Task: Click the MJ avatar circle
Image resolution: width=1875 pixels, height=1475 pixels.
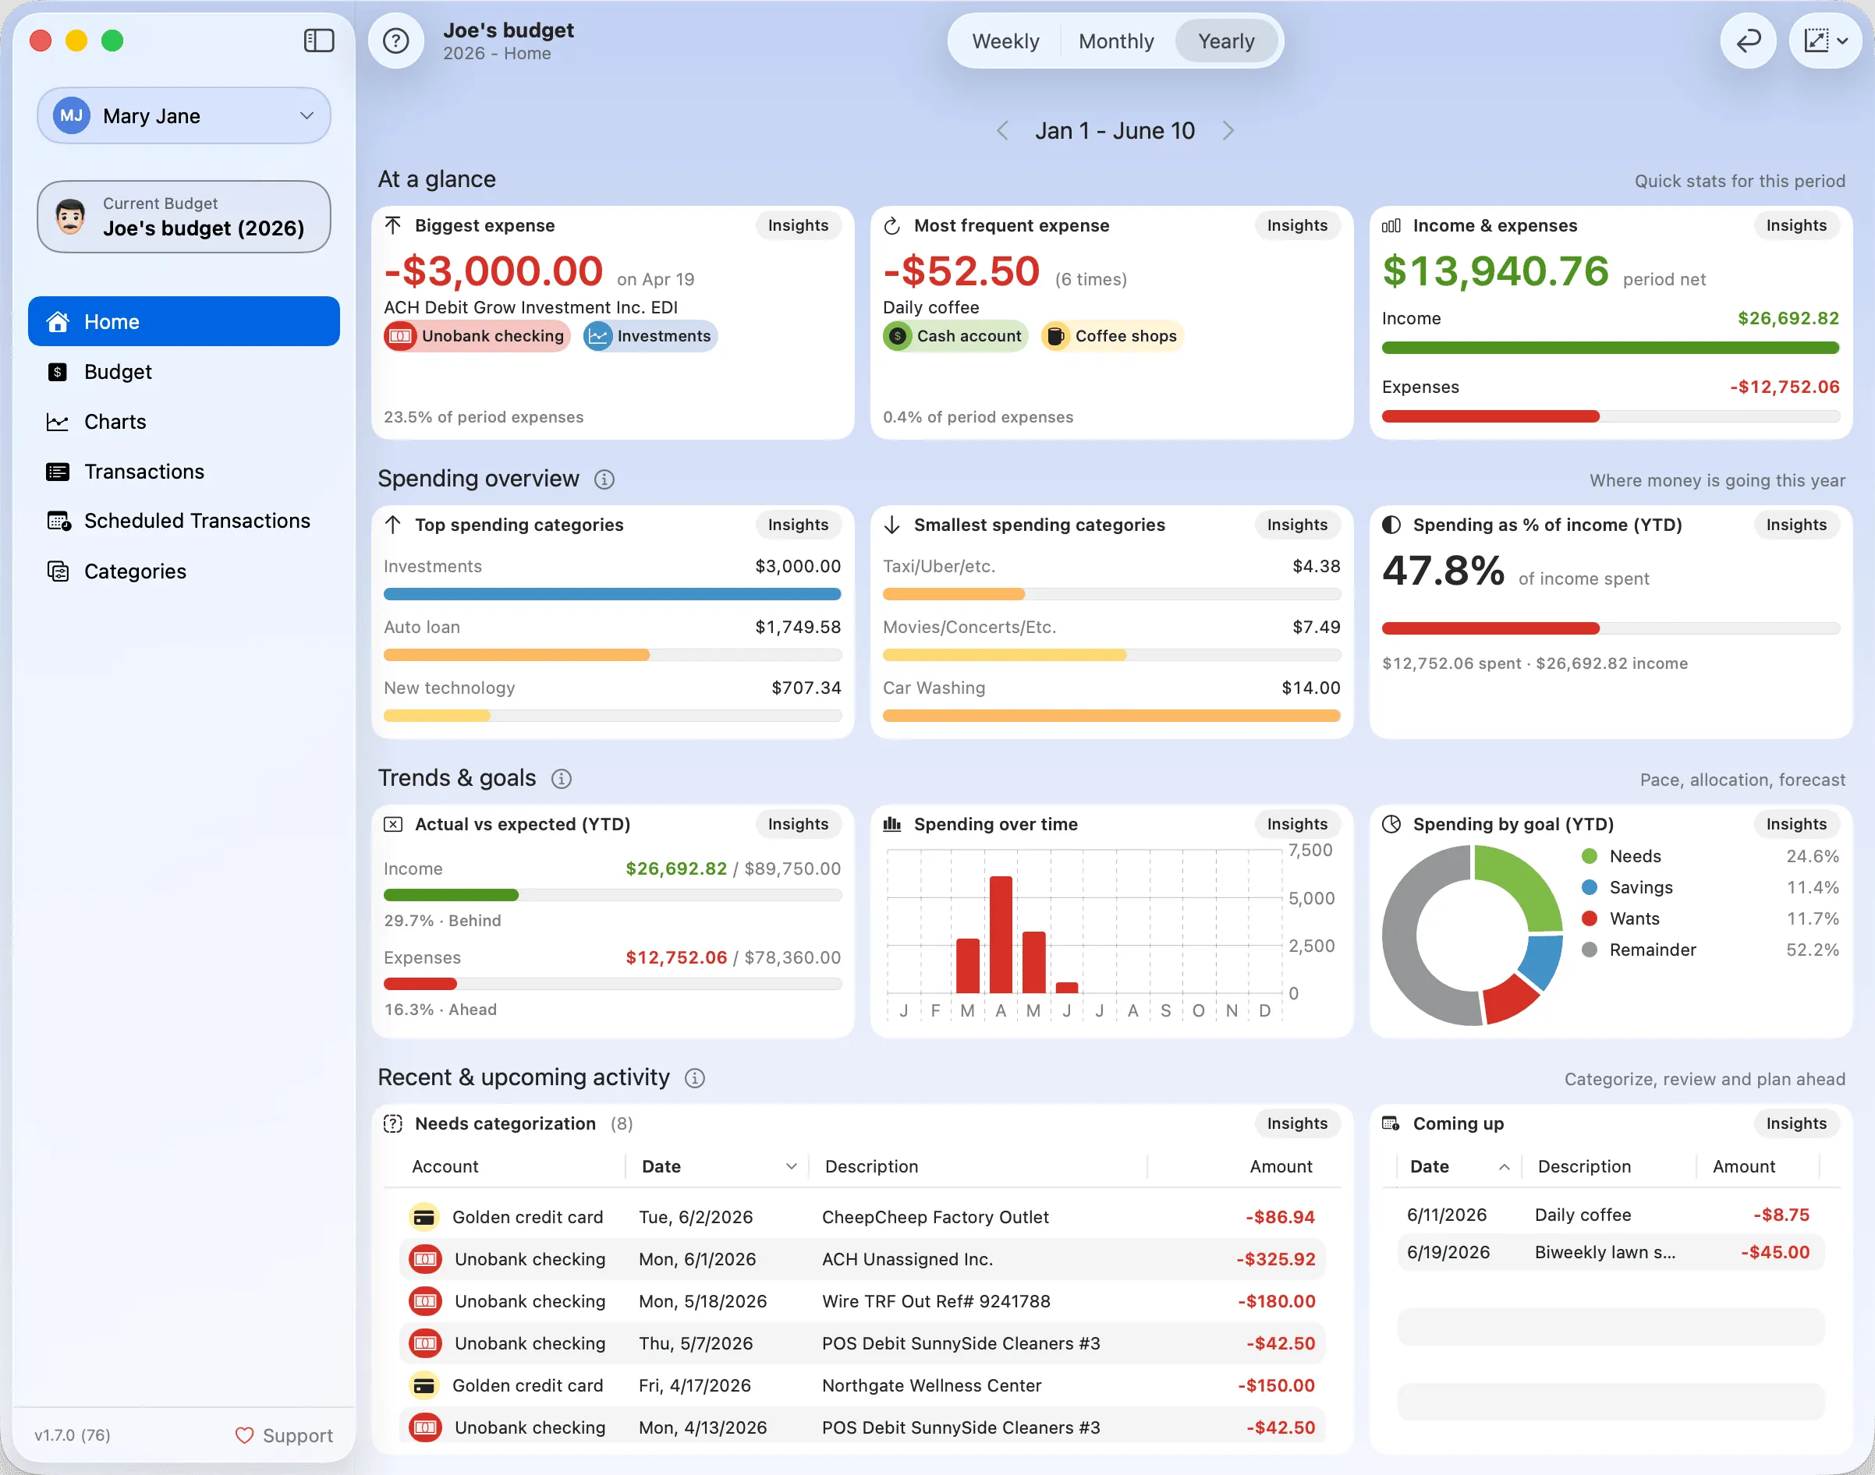Action: (72, 115)
